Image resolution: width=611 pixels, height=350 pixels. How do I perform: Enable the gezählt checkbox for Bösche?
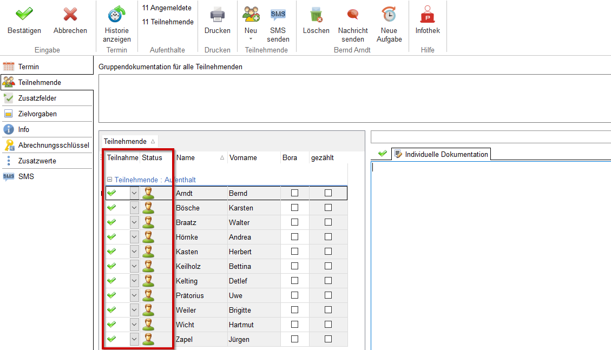(328, 208)
